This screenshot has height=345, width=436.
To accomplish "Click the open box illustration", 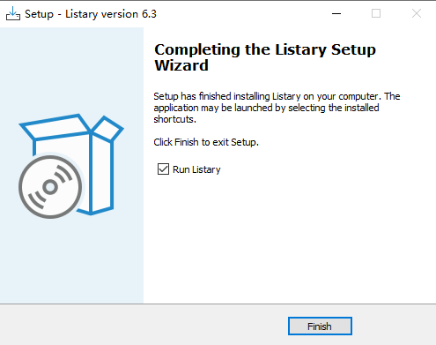I will pyautogui.click(x=71, y=165).
